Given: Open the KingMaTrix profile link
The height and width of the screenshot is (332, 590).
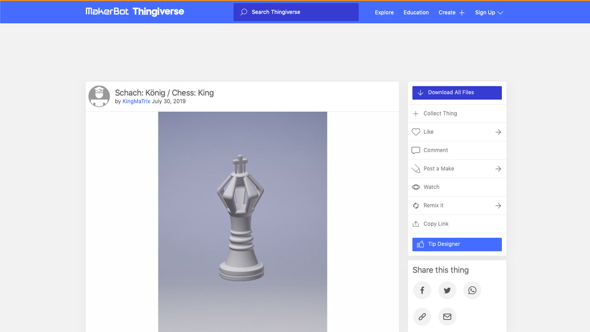Looking at the screenshot, I should click(x=136, y=102).
